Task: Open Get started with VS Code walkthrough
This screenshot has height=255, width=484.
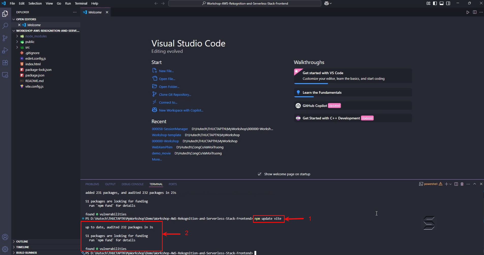Action: tap(353, 76)
